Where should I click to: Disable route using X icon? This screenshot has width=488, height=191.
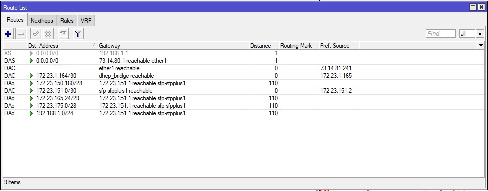pyautogui.click(x=48, y=34)
